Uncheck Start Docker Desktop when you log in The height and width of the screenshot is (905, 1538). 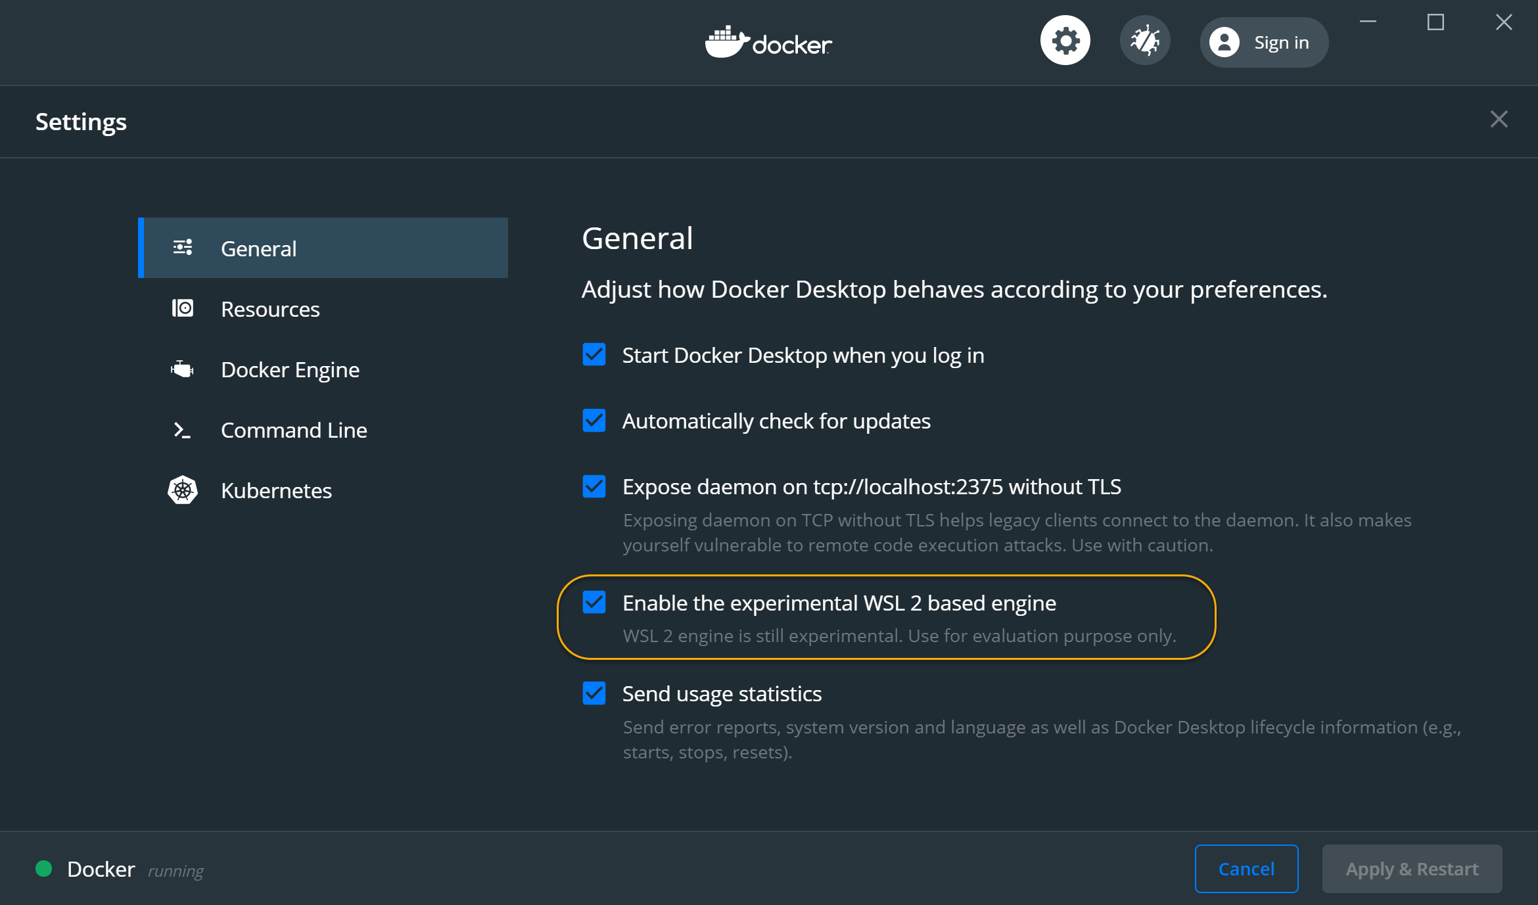594,355
